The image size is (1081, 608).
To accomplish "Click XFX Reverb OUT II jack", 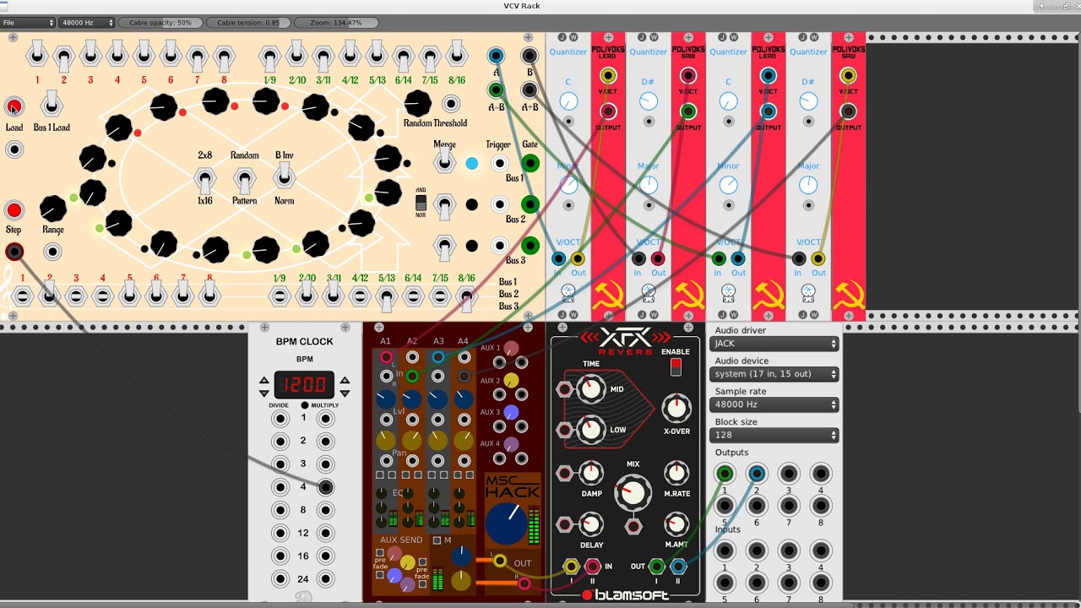I will click(677, 567).
